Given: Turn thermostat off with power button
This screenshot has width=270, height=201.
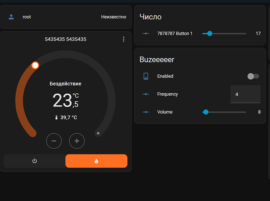Looking at the screenshot, I should (35, 161).
